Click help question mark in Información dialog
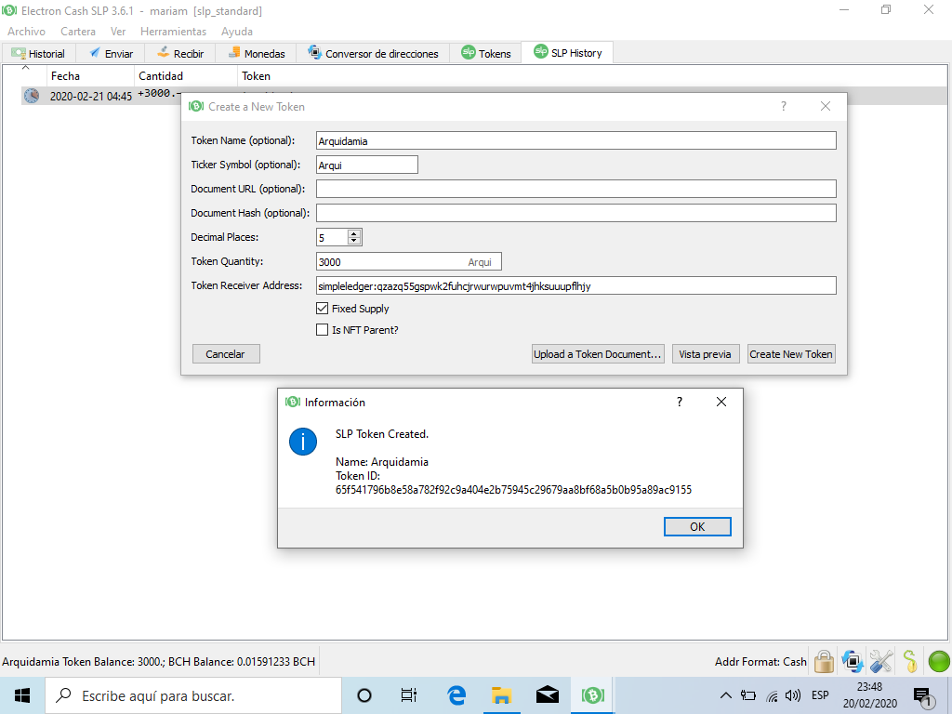The image size is (952, 714). coord(680,402)
